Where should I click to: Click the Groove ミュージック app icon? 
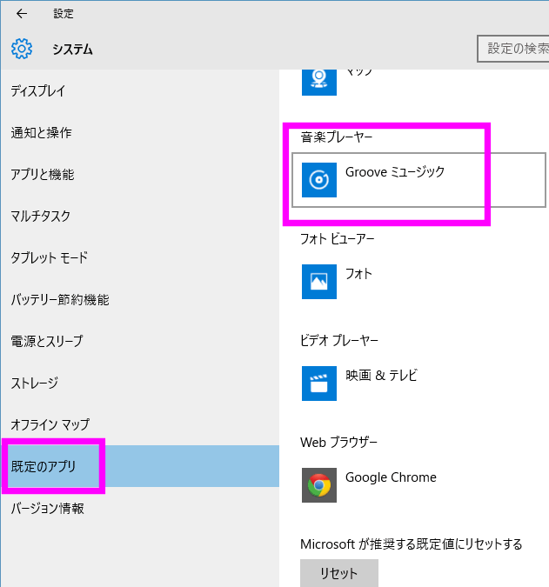(319, 180)
